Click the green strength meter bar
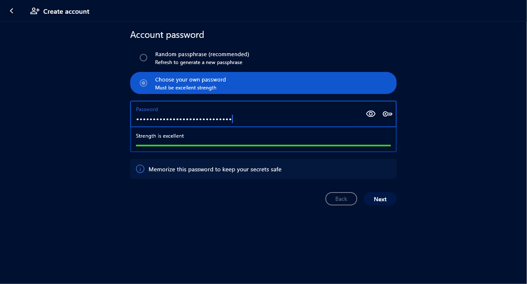This screenshot has height=284, width=527. [263, 146]
